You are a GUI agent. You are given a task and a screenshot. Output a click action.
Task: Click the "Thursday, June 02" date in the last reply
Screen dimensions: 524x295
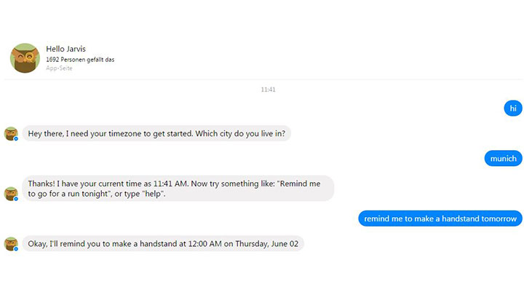(266, 244)
